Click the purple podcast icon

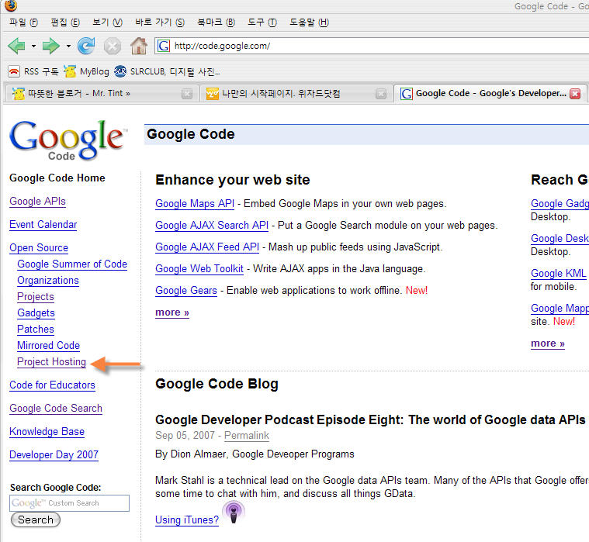pos(234,513)
